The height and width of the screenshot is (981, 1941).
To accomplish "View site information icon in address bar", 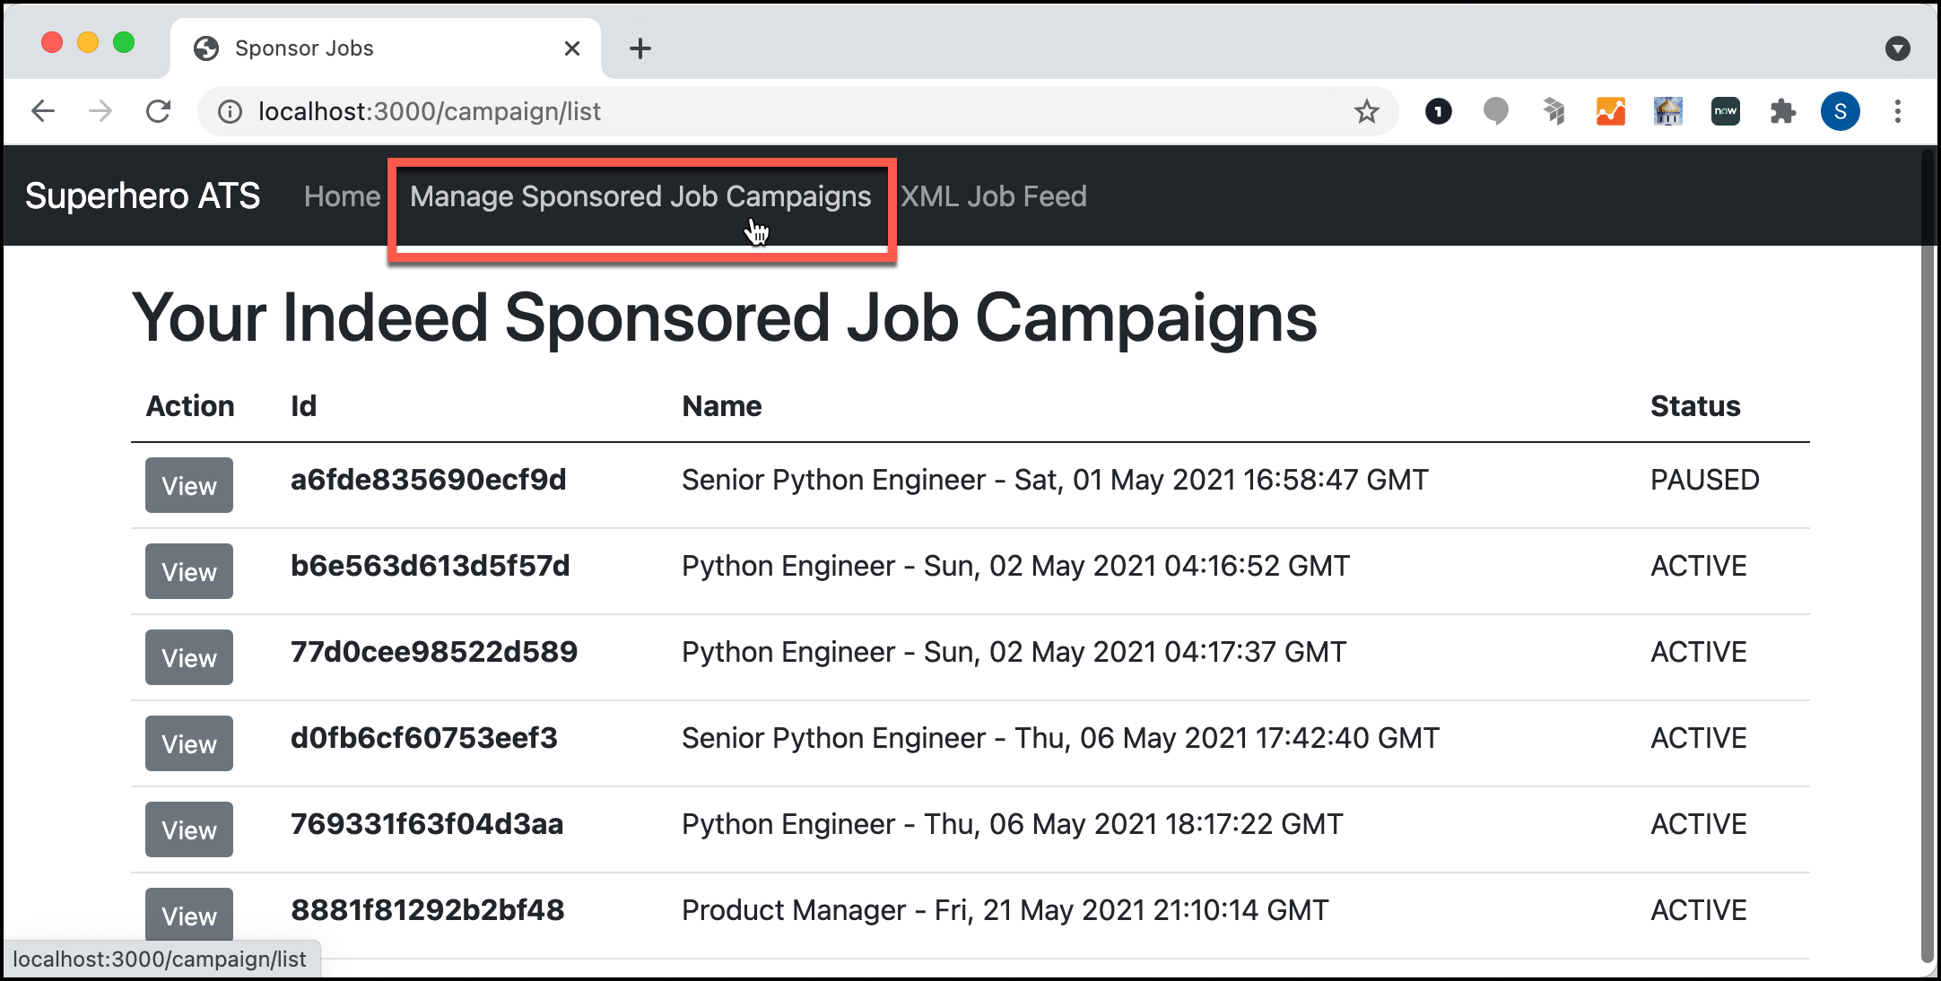I will click(231, 111).
